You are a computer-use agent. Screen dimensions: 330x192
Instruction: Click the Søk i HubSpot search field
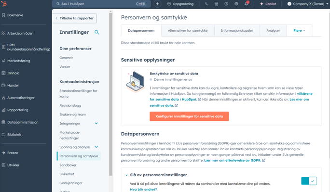click(101, 4)
